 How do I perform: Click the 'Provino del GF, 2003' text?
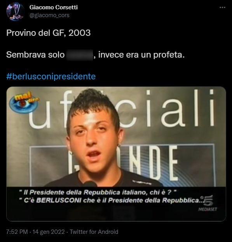tap(49, 33)
